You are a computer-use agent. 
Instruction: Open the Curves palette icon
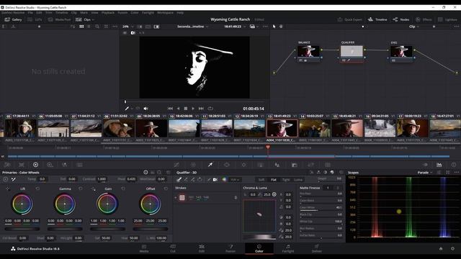(176, 165)
